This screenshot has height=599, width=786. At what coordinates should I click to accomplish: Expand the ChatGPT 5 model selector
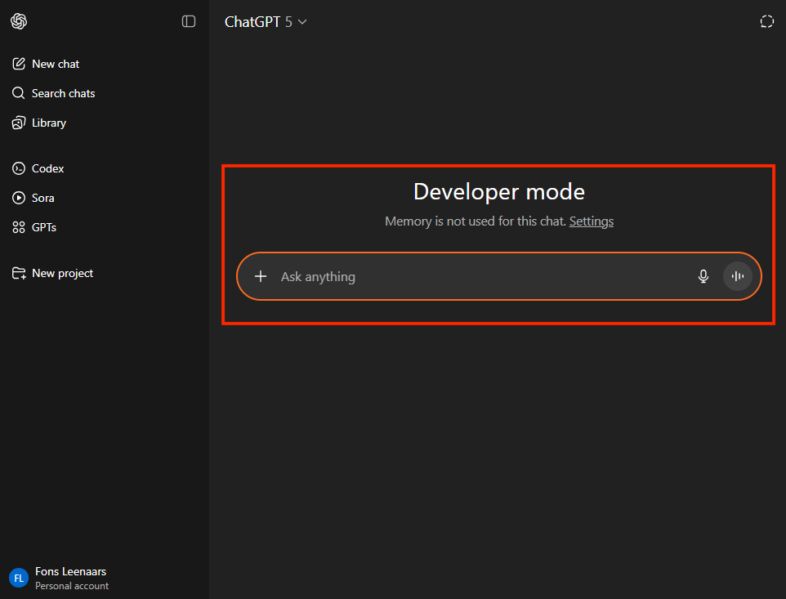tap(257, 22)
